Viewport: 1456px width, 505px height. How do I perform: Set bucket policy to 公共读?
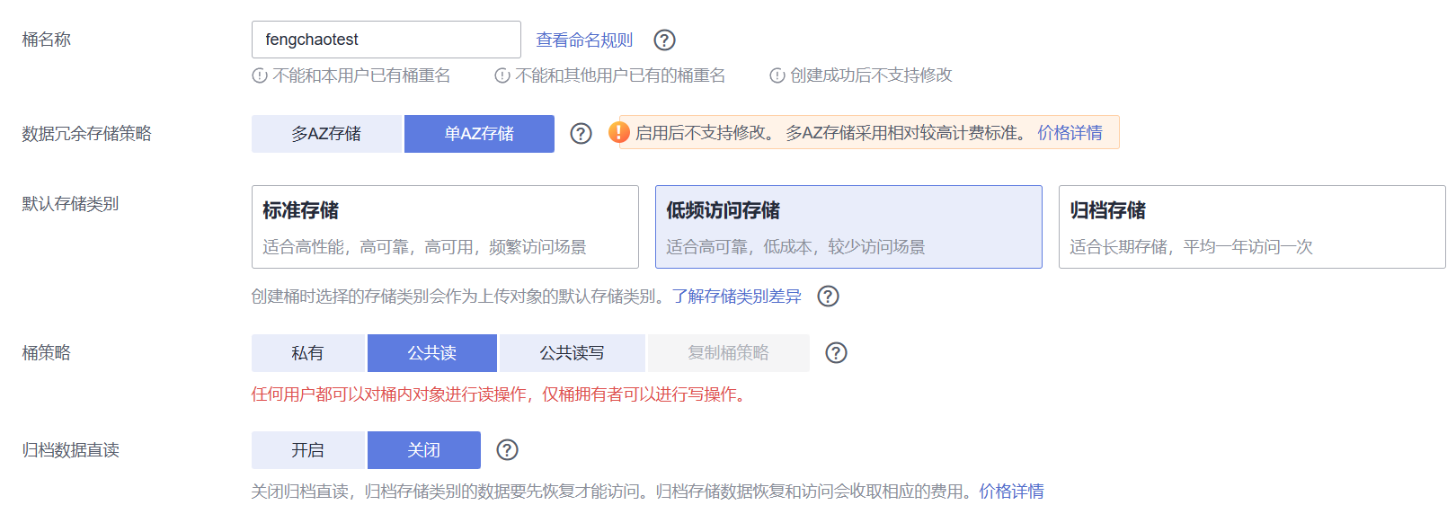click(431, 353)
